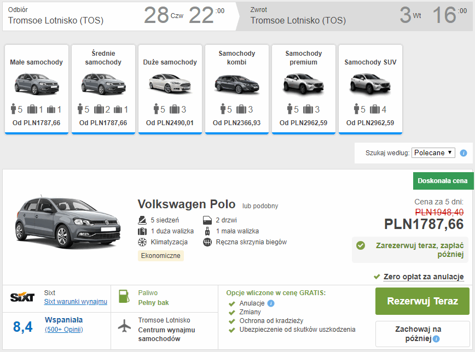475x352 pixels.
Task: Open Sixt warunki wynajmu link
Action: click(x=76, y=302)
